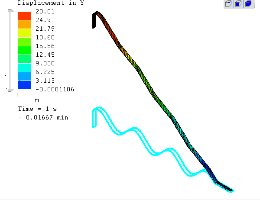Select the vertex selection cube icon
Screen dimensions: 260x200
(228, 3)
